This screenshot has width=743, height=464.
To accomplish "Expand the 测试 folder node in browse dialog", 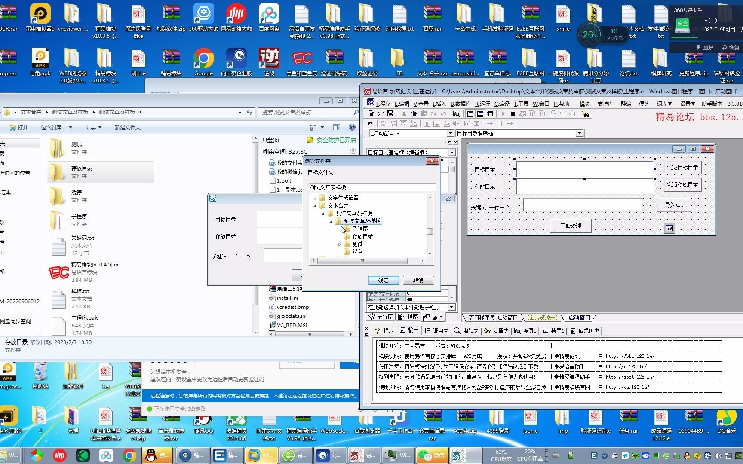I will 339,244.
